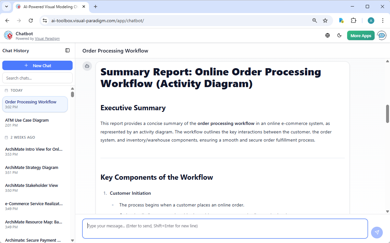Open the Visual Paradigm link
Viewport: 390px width, 243px height.
(47, 38)
